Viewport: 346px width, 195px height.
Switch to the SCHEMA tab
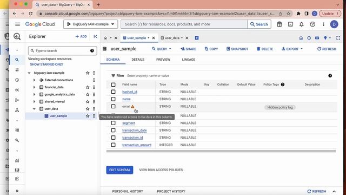[113, 60]
